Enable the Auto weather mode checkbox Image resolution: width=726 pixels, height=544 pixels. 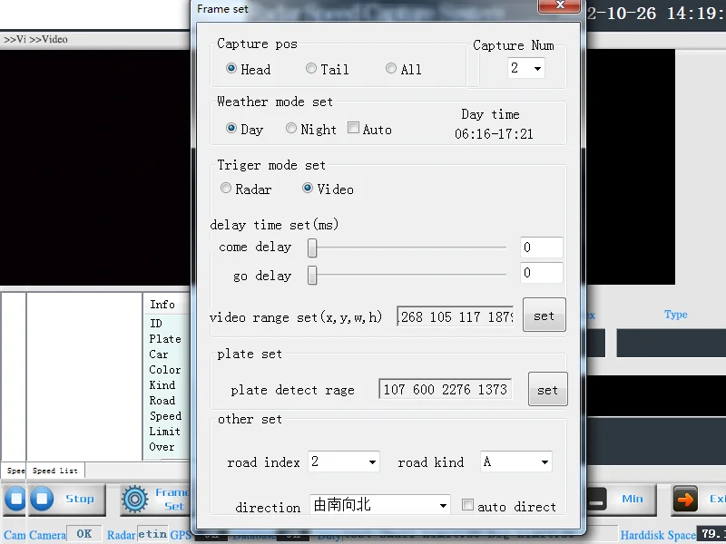click(354, 129)
